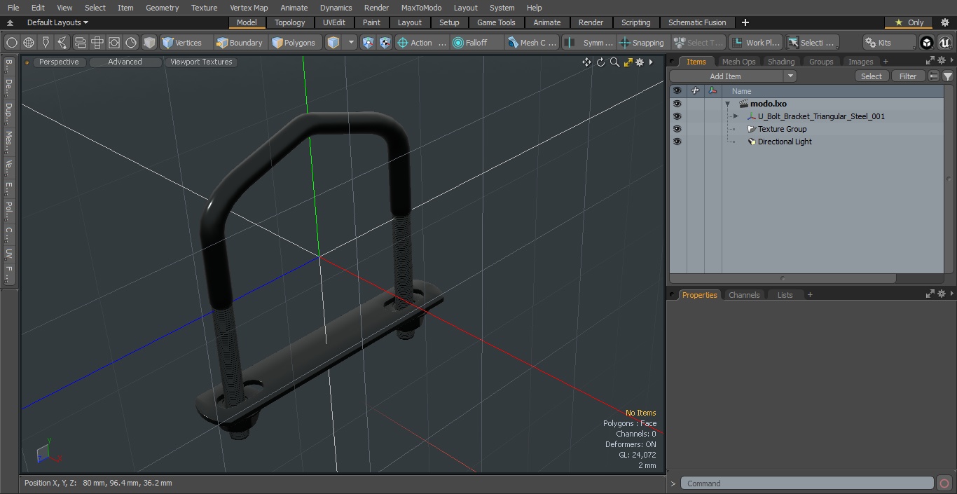Toggle Symmetry in the toolbar
The width and height of the screenshot is (957, 494).
589,43
